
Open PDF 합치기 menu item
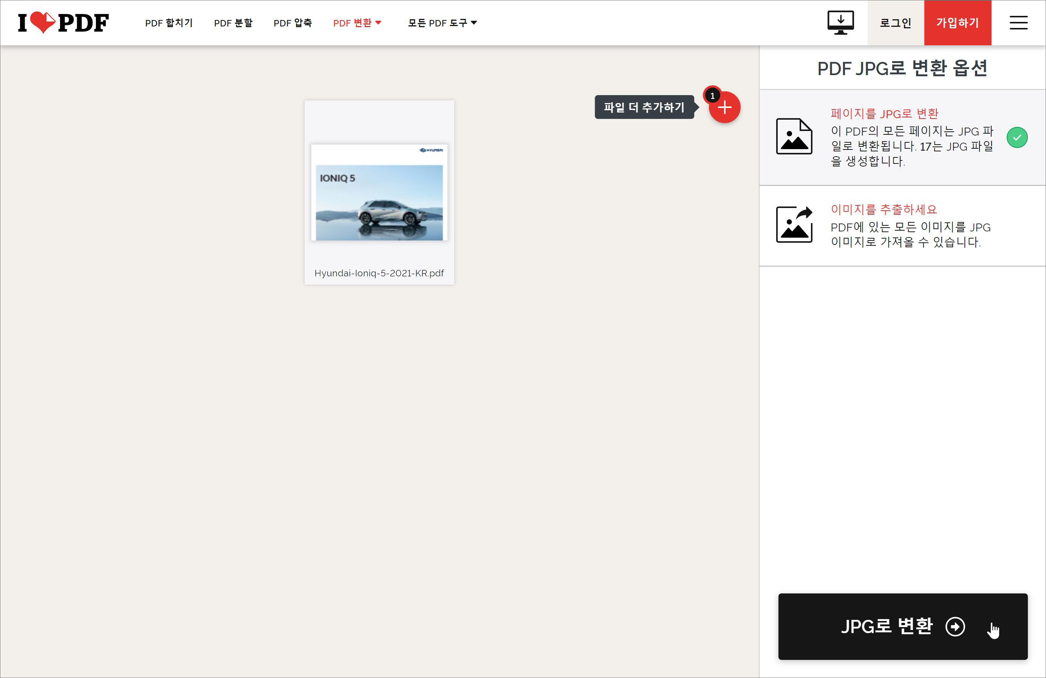pyautogui.click(x=169, y=23)
